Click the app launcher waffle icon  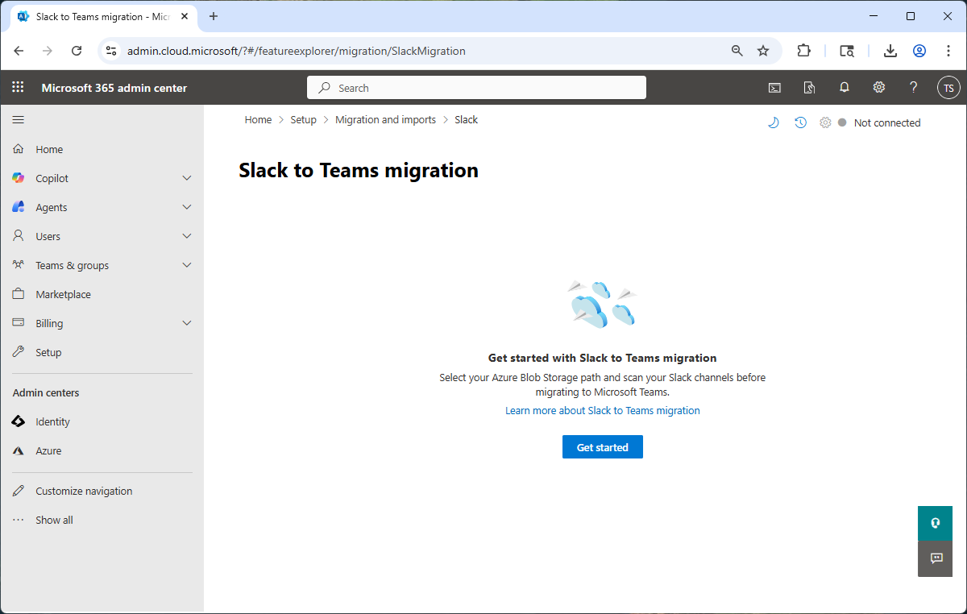tap(18, 87)
